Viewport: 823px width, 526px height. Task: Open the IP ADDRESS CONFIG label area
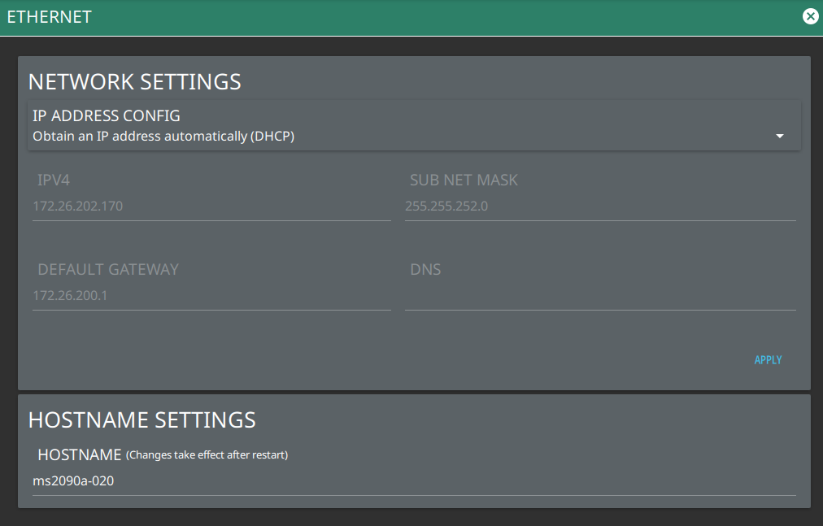click(x=107, y=116)
